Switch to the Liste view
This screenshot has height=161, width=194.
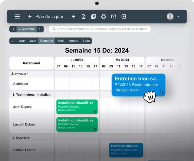coord(86,41)
